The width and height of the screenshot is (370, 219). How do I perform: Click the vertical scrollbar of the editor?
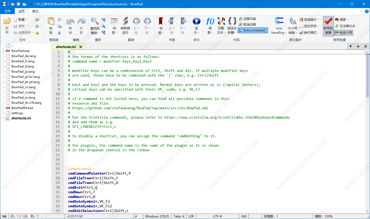coord(367,132)
